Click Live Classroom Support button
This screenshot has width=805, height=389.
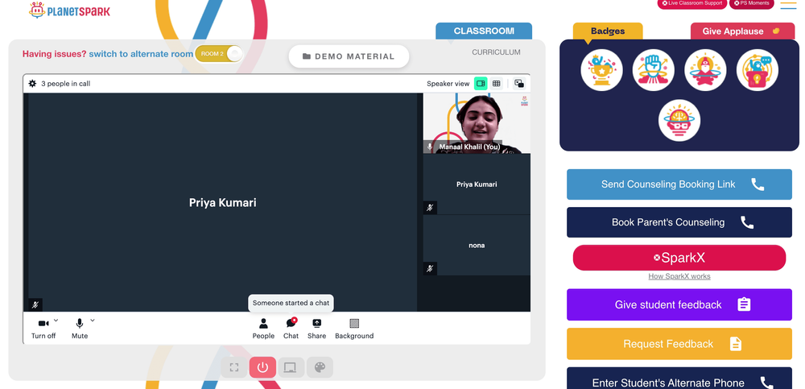(691, 3)
